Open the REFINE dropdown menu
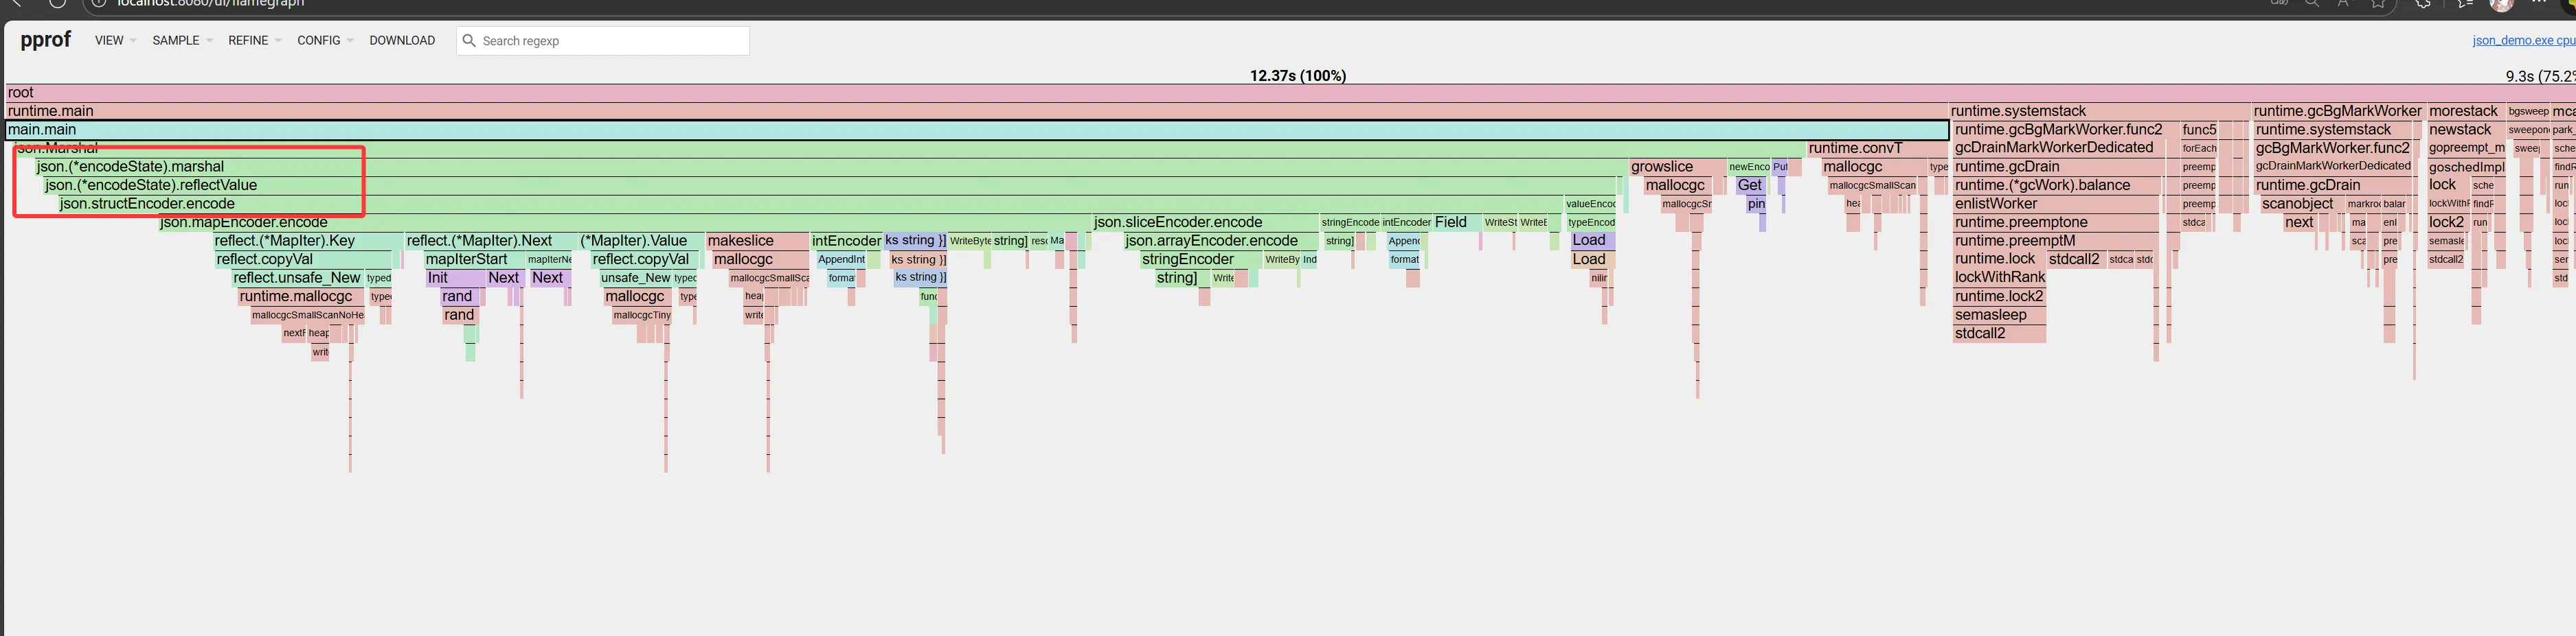This screenshot has width=2576, height=636. [x=254, y=41]
